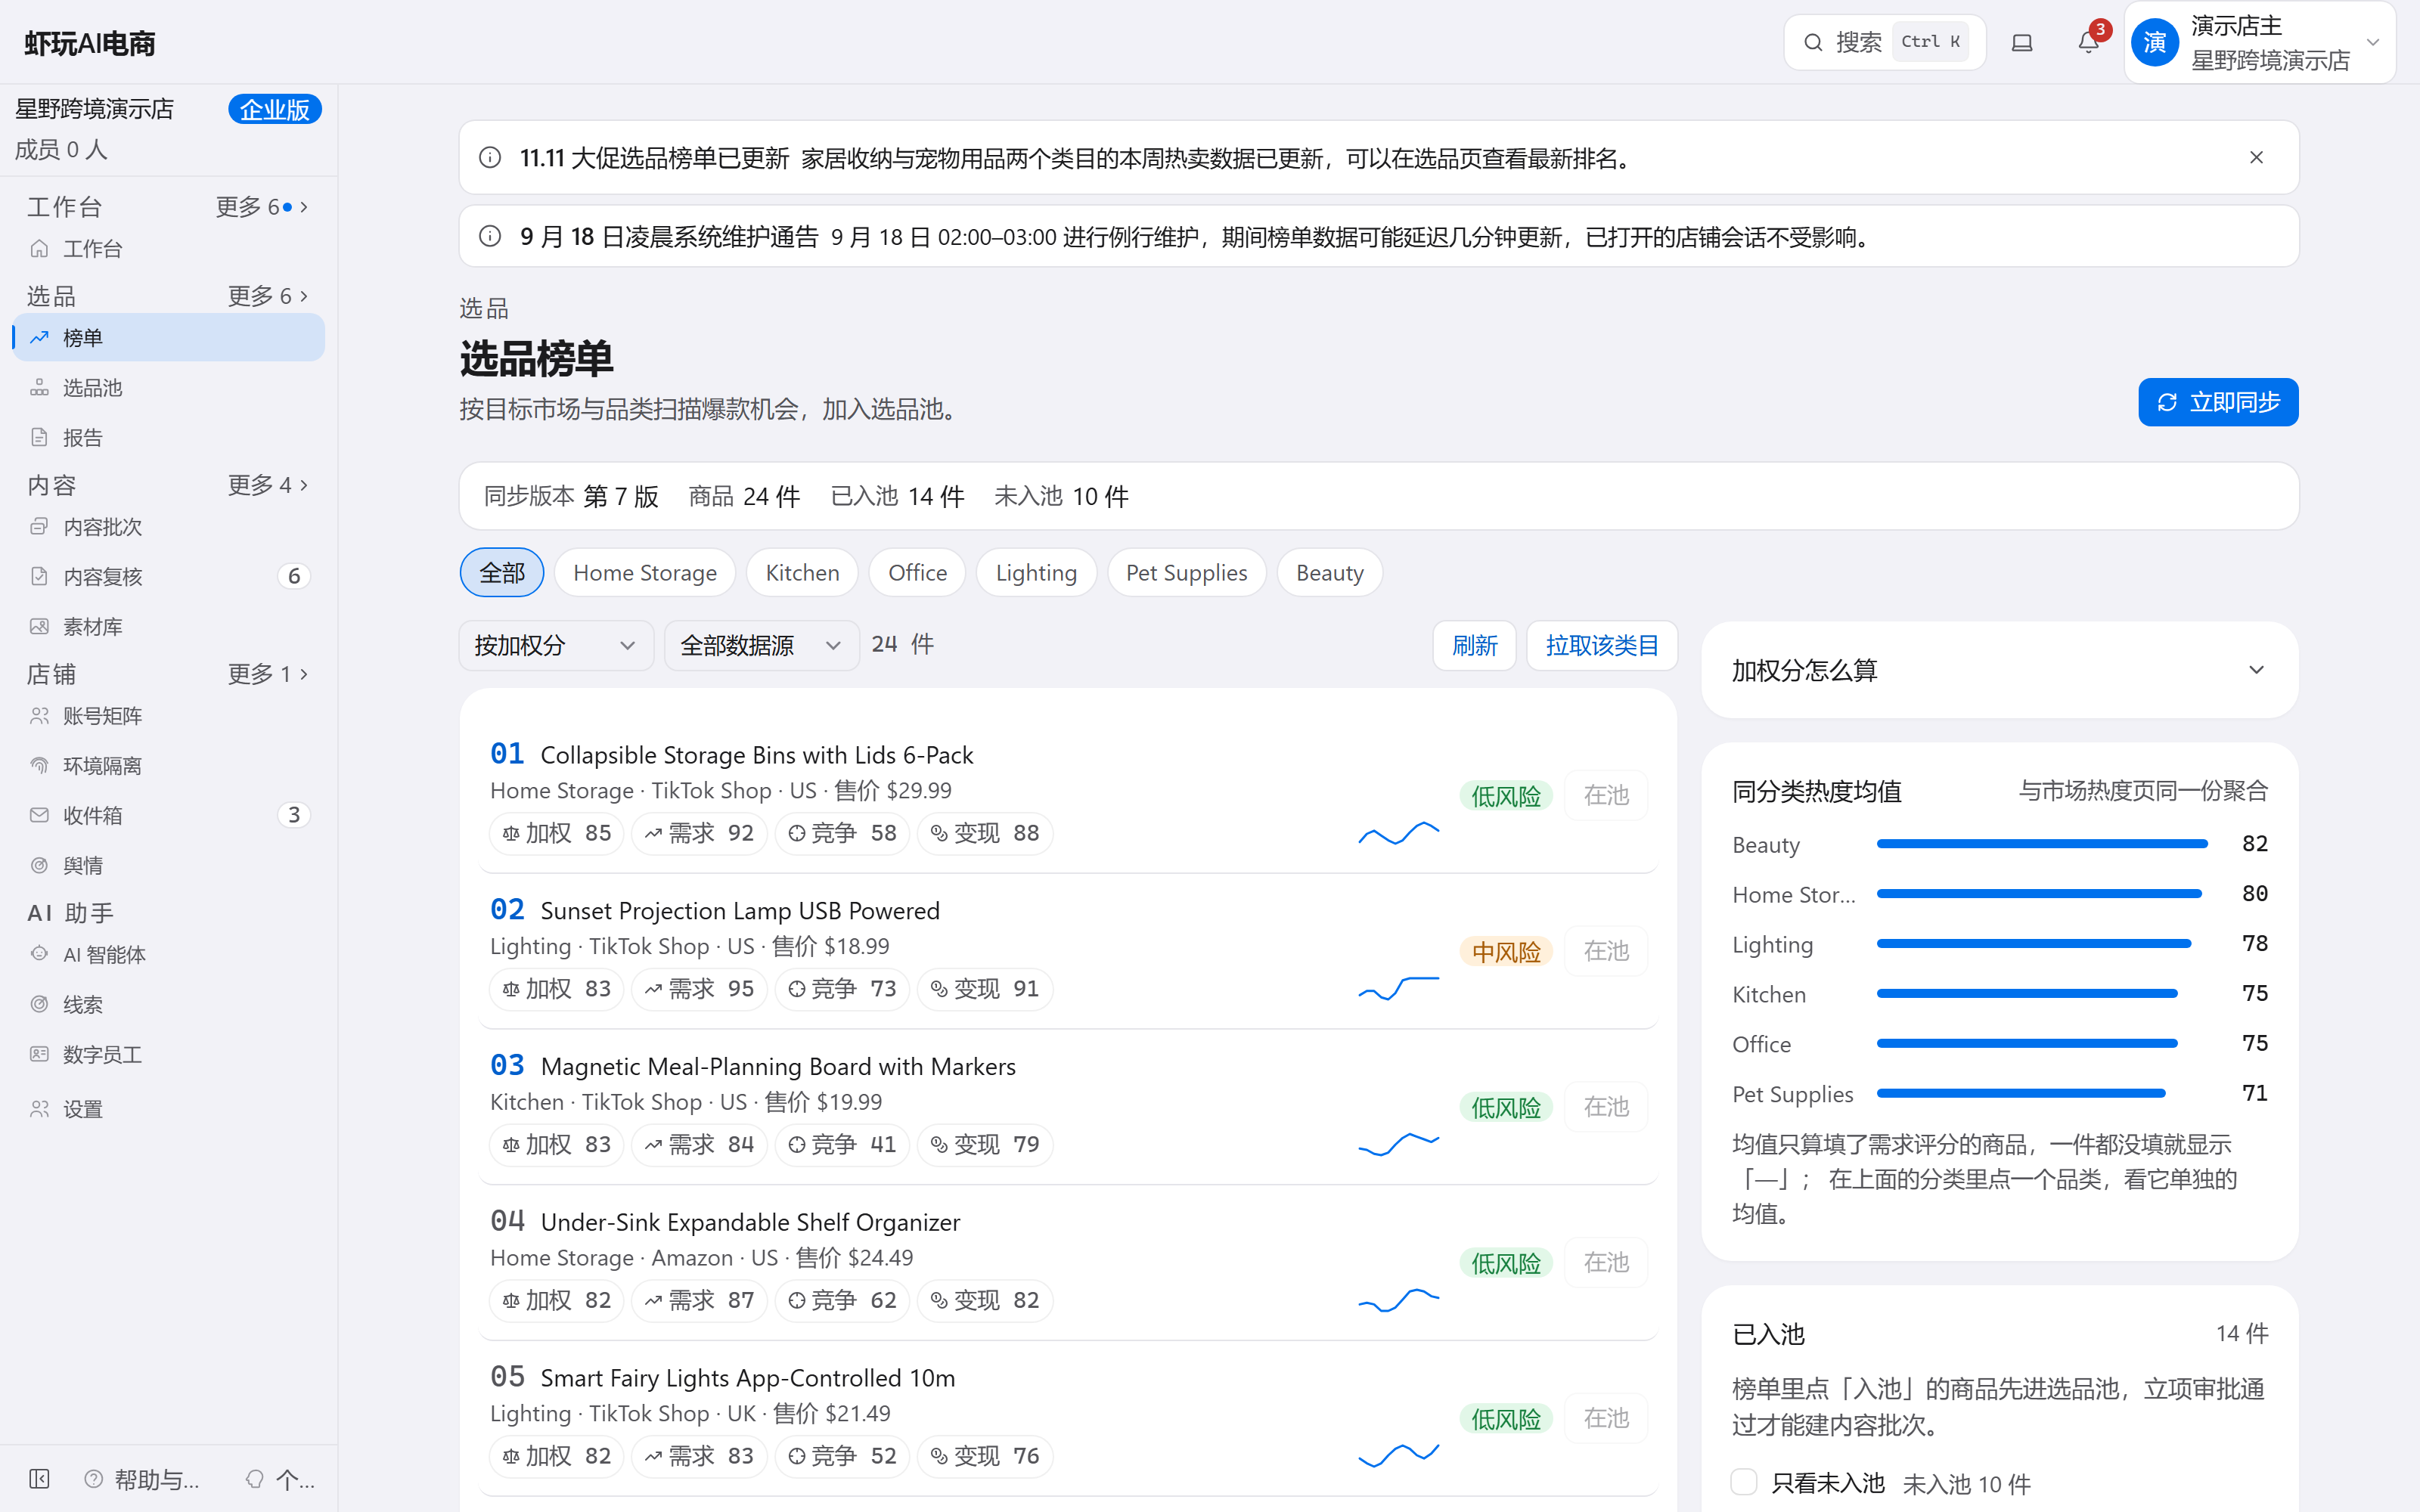Open 舆情 in the sidebar
2420x1512 pixels.
tap(168, 866)
